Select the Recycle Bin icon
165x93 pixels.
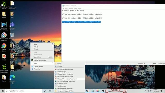[x=12, y=36]
